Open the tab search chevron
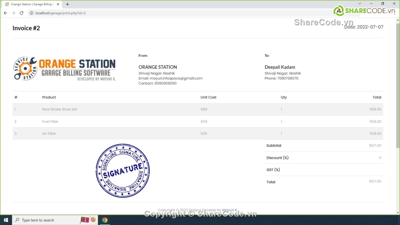Viewport: 400px width, 225px height. click(x=360, y=3)
